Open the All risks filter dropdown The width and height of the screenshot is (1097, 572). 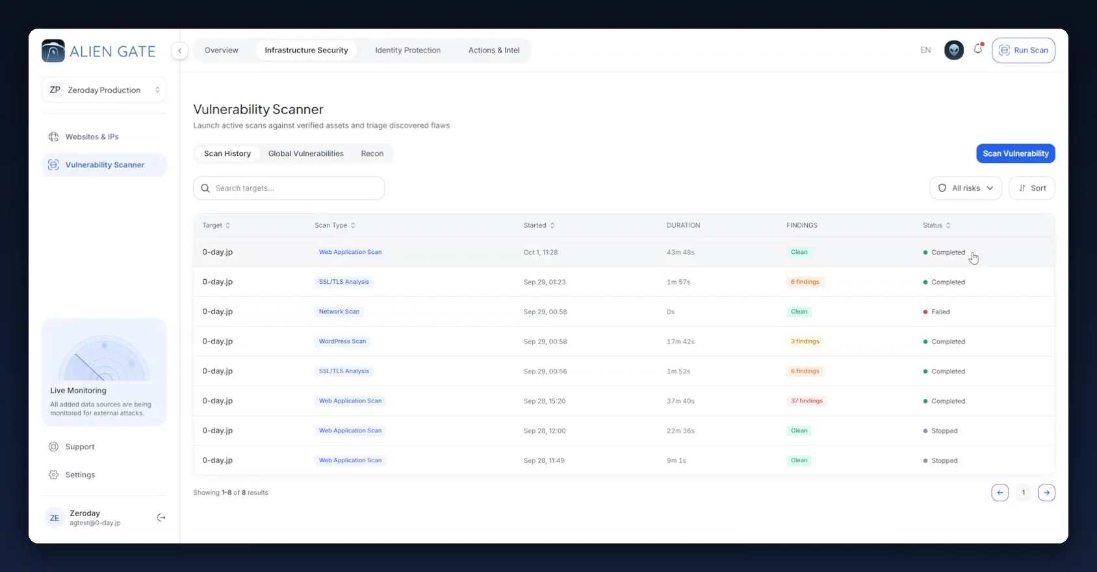966,188
